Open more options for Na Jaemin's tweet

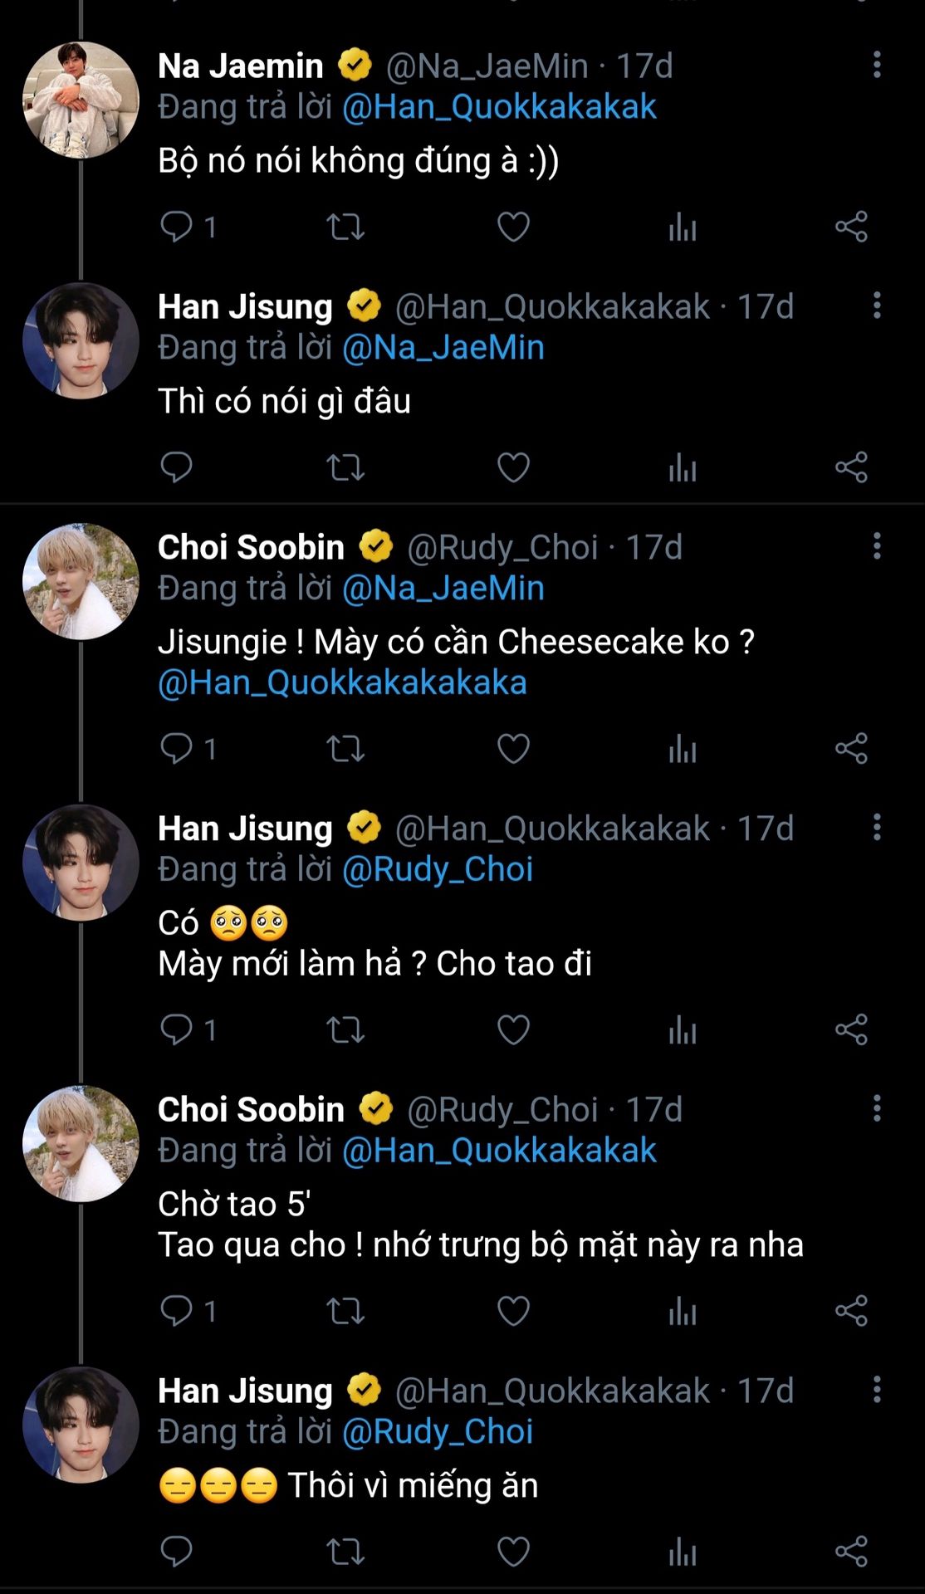click(877, 66)
